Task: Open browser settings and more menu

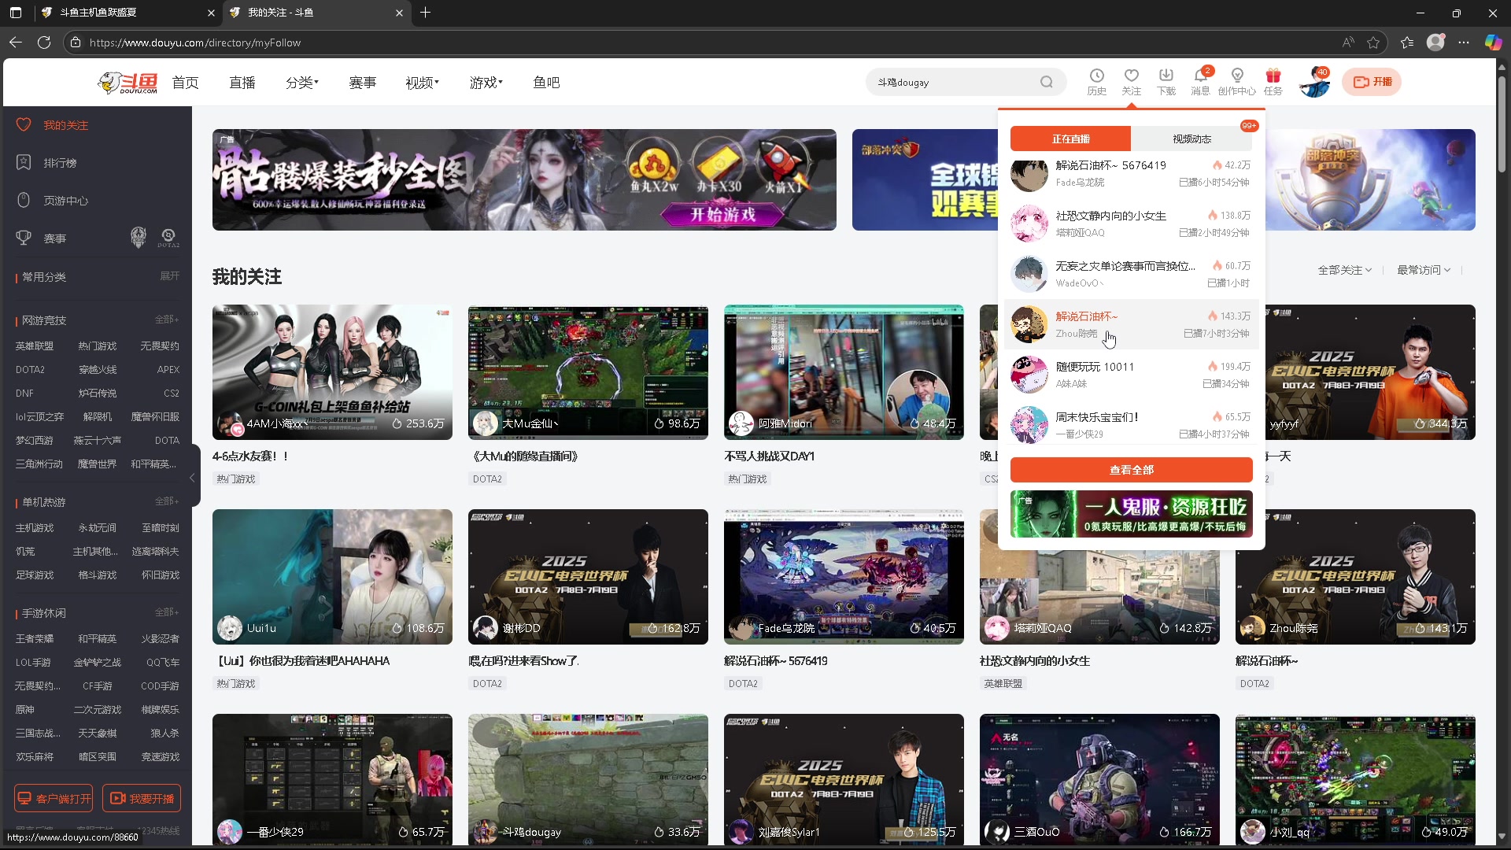Action: (x=1464, y=42)
